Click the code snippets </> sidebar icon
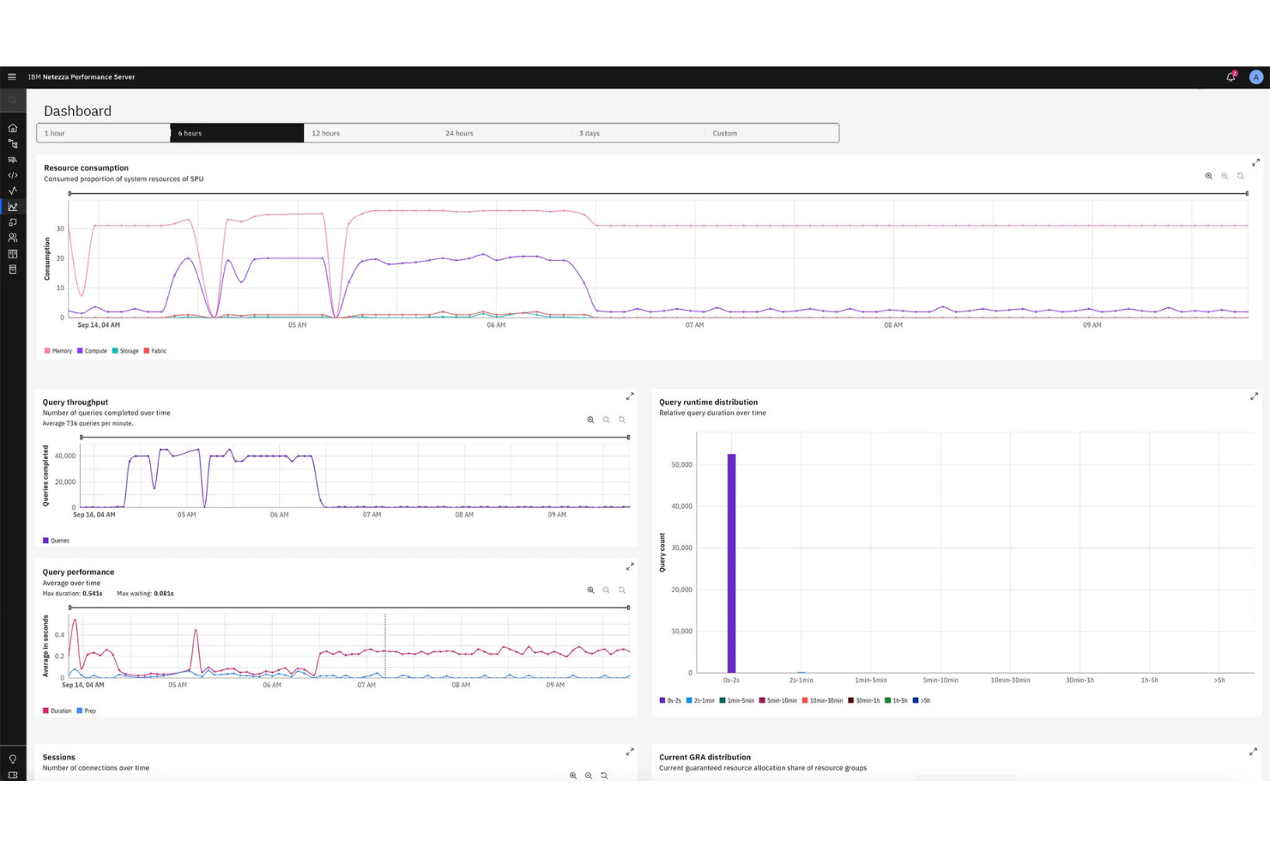1270x847 pixels. (x=12, y=174)
